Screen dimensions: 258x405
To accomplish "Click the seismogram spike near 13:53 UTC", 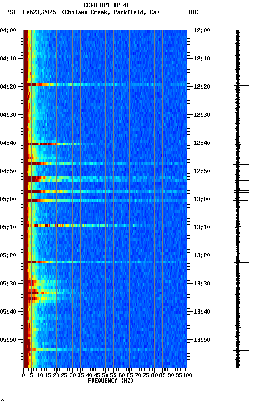I will 241,351.
